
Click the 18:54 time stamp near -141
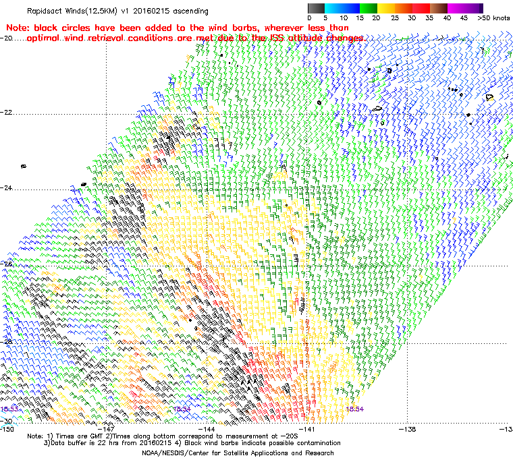pyautogui.click(x=354, y=409)
